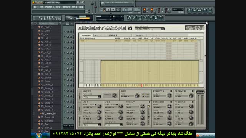Click the Pause button in transport
Image resolution: width=246 pixels, height=138 pixels.
click(x=108, y=10)
